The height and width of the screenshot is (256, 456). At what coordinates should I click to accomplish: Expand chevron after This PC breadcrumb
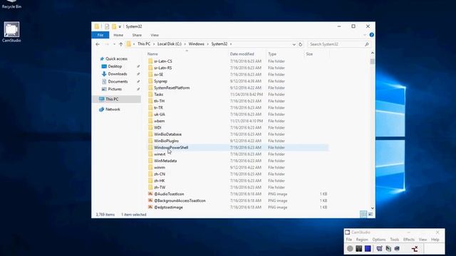point(154,44)
